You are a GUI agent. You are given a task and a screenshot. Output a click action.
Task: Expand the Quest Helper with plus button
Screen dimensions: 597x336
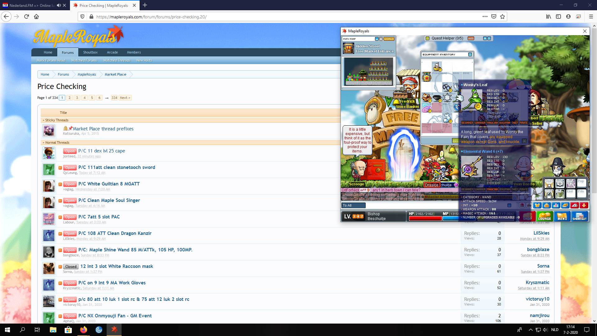(x=484, y=38)
